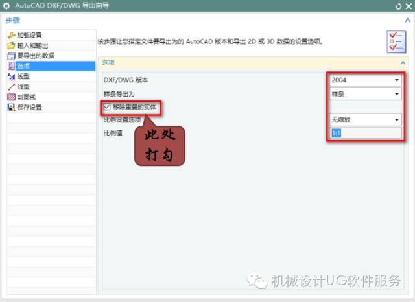415x302 pixels.
Task: Open the 样条导出为 dropdown showing 样条
Action: click(365, 94)
